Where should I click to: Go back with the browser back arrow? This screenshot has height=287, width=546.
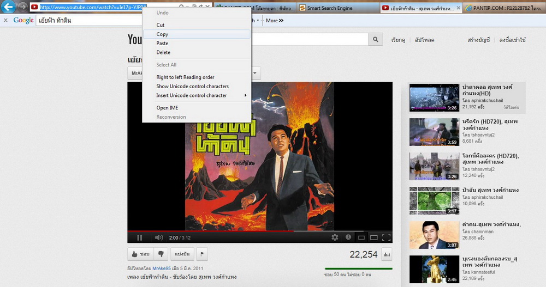pyautogui.click(x=8, y=7)
